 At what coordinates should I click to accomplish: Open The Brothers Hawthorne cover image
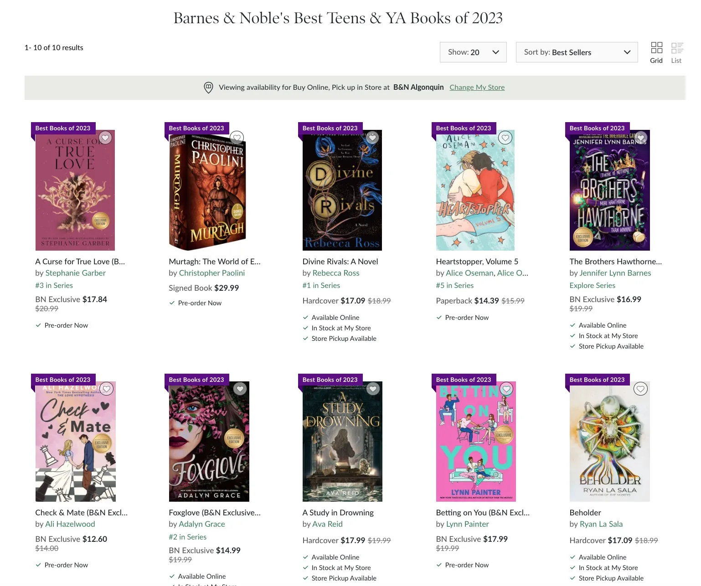point(609,190)
